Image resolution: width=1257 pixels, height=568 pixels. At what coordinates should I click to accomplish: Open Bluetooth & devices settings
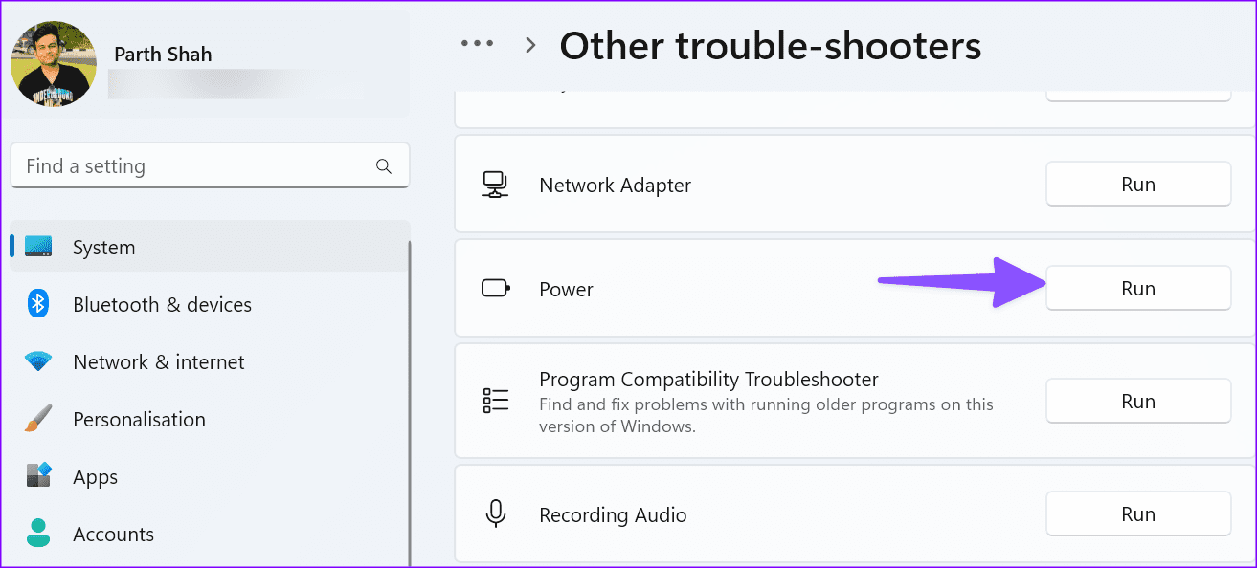pyautogui.click(x=210, y=304)
